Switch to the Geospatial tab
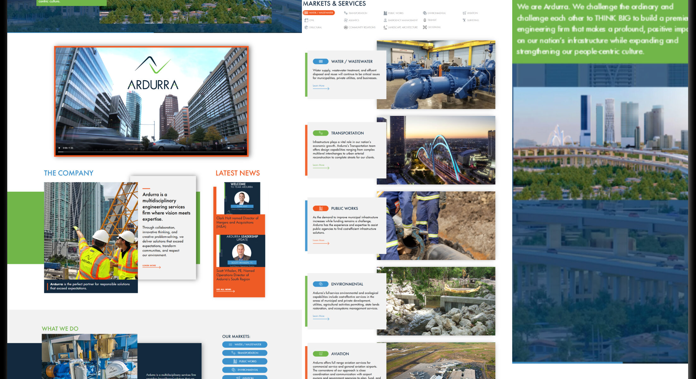This screenshot has height=379, width=696. (x=432, y=27)
